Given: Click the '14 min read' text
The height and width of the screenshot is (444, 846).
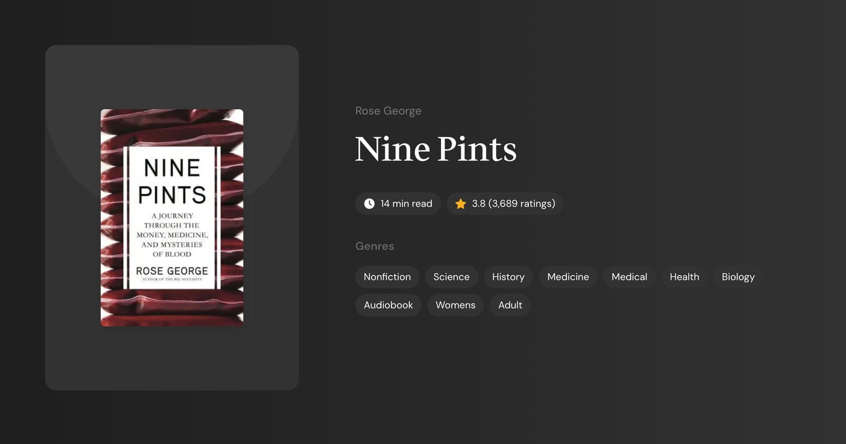Looking at the screenshot, I should (406, 204).
